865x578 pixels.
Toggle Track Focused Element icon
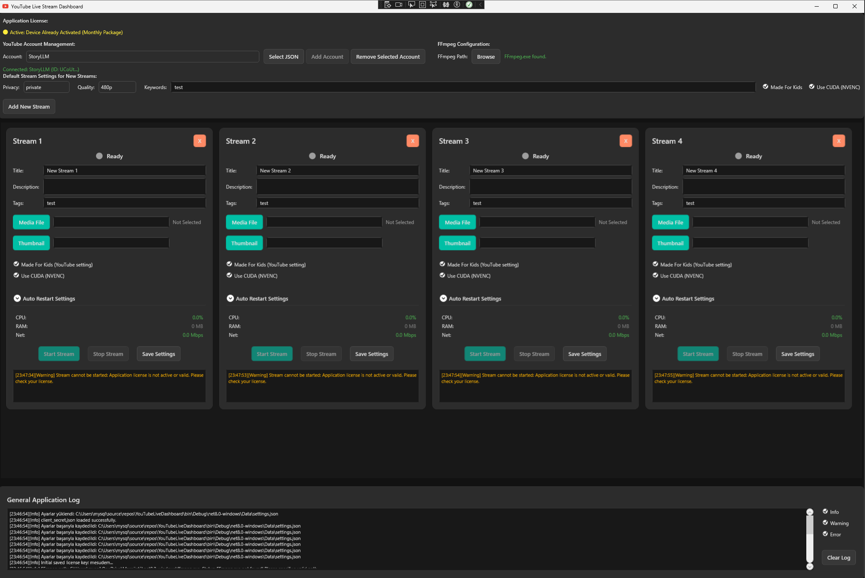[x=433, y=5]
